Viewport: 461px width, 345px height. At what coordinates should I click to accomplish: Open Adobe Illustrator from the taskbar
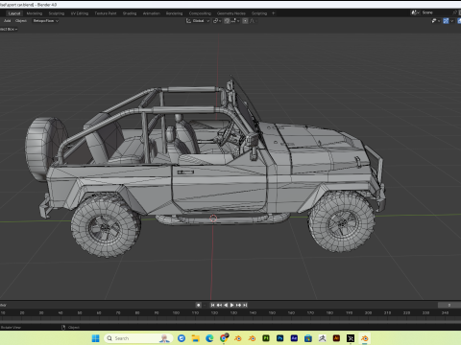pyautogui.click(x=336, y=338)
